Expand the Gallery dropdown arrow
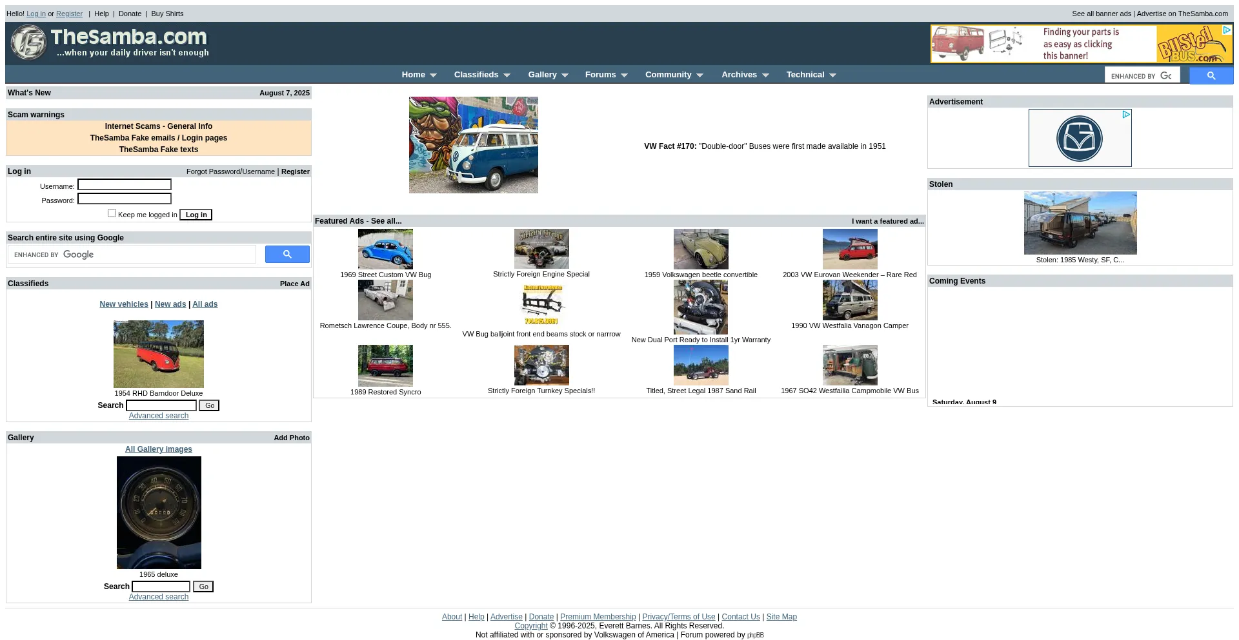Viewport: 1239px width, 640px height. [565, 75]
